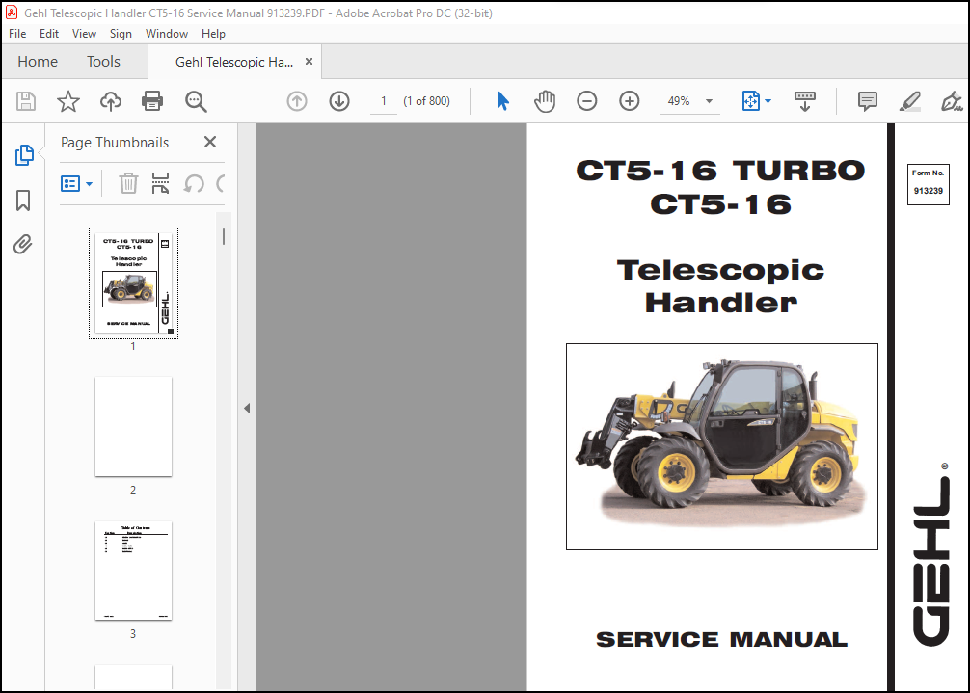
Task: Switch to the Tools tab
Action: coord(103,61)
